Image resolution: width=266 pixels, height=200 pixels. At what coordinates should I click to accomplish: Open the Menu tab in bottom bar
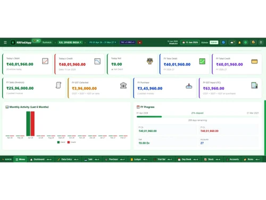click(x=20, y=159)
